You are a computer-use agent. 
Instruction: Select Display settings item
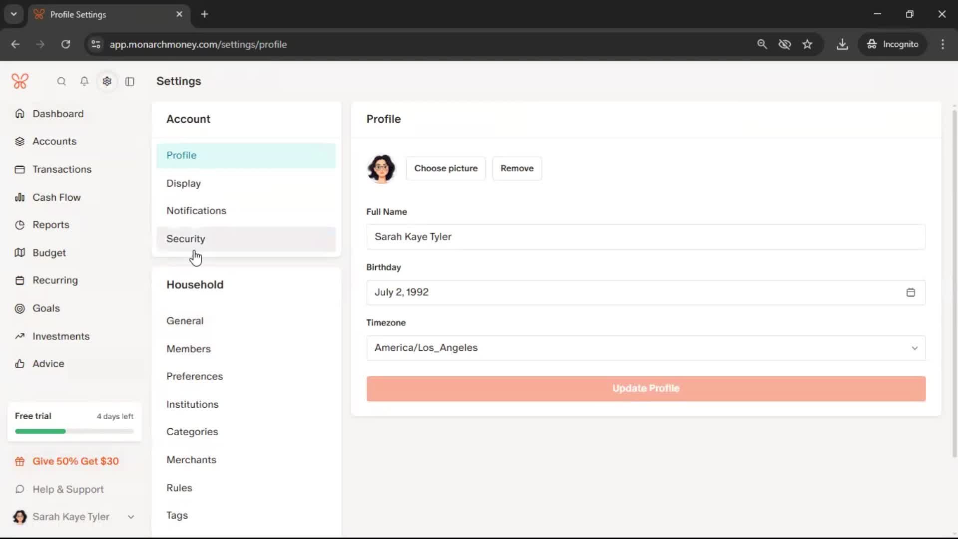pyautogui.click(x=184, y=183)
